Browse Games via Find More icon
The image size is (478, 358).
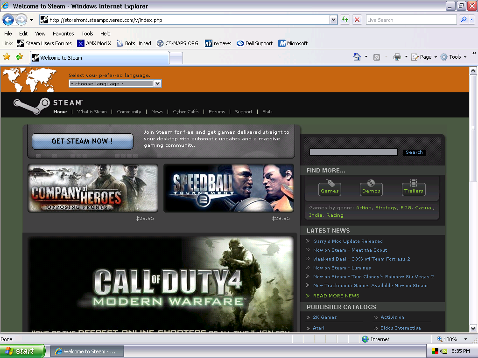pos(330,187)
